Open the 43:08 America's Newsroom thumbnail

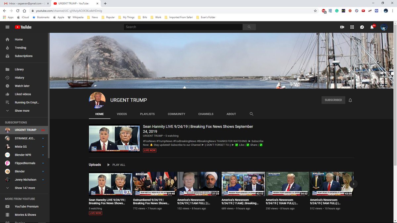[331, 184]
